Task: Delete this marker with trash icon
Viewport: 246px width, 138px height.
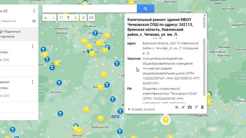Action: click(x=202, y=107)
